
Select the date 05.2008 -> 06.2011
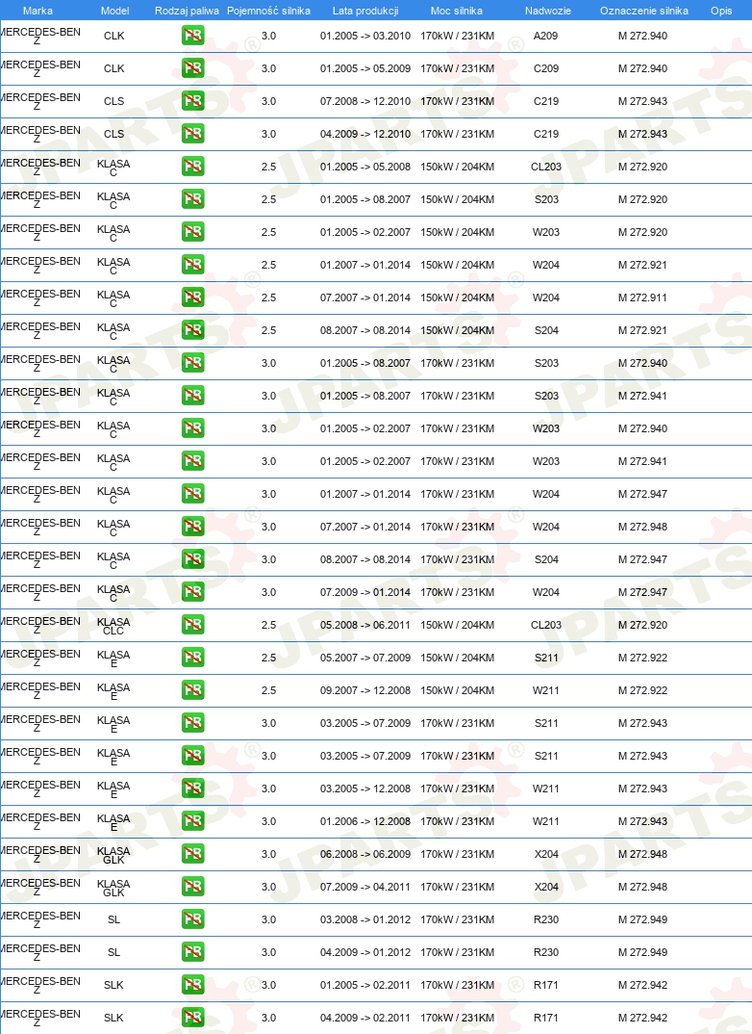coord(365,625)
